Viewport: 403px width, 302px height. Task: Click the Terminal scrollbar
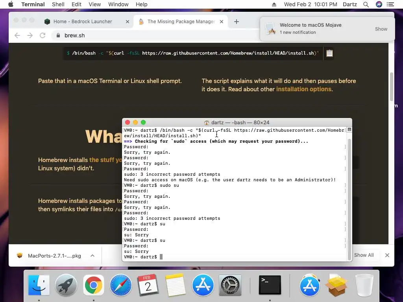[x=349, y=199]
